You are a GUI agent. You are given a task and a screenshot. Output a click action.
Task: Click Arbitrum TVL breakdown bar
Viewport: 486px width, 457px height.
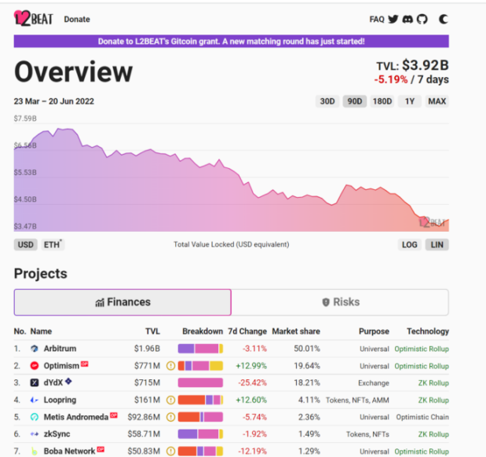200,349
